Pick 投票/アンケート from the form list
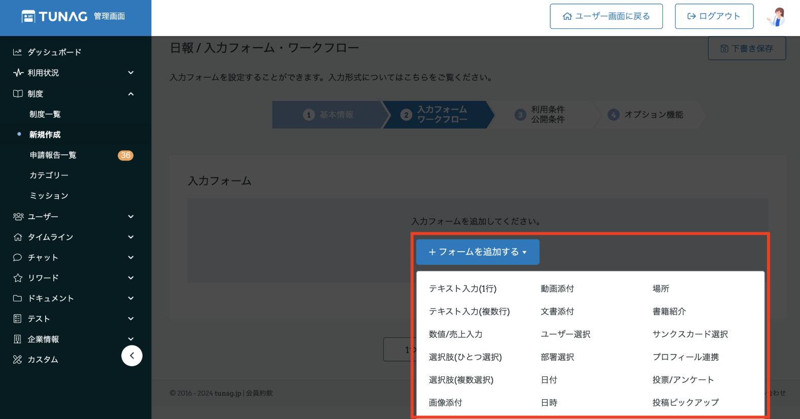 683,380
